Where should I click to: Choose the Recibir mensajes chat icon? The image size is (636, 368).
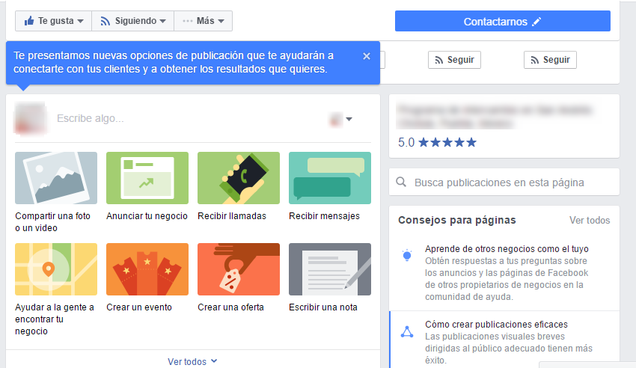(x=330, y=178)
